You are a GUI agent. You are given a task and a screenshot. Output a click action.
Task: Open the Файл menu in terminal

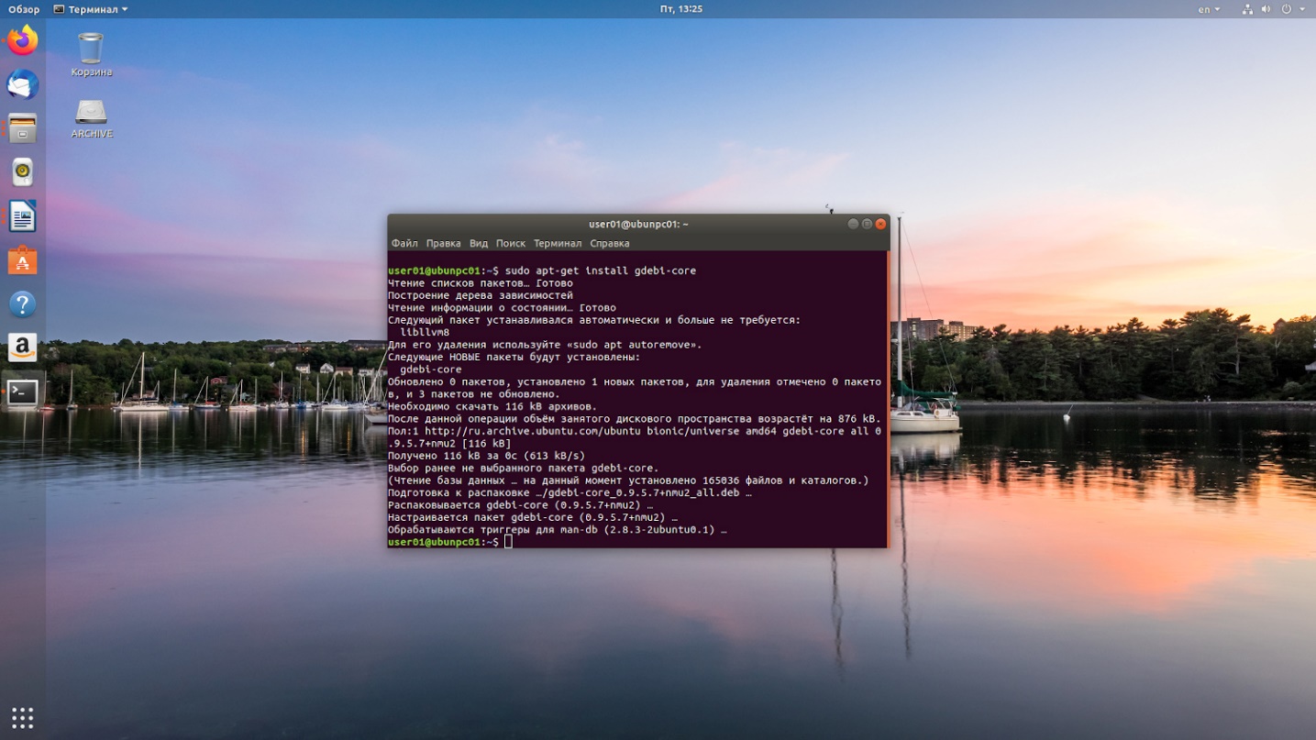404,243
